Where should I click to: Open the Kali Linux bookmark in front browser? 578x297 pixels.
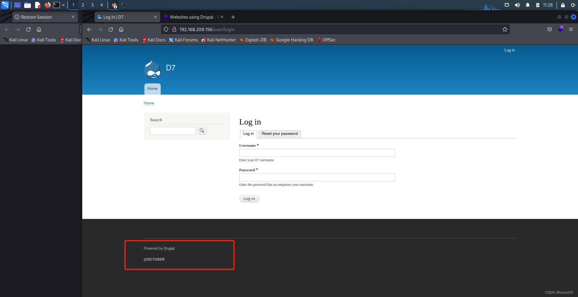coord(98,40)
